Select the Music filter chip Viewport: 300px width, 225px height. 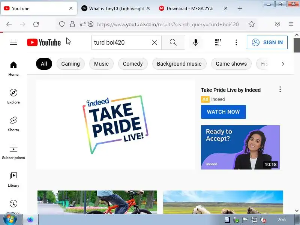coord(101,64)
